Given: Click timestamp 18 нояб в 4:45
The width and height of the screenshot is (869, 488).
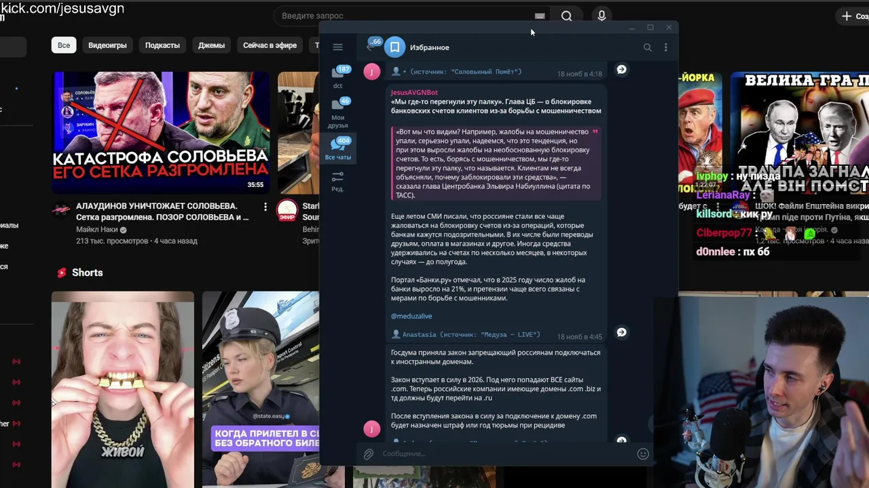Looking at the screenshot, I should [x=580, y=337].
